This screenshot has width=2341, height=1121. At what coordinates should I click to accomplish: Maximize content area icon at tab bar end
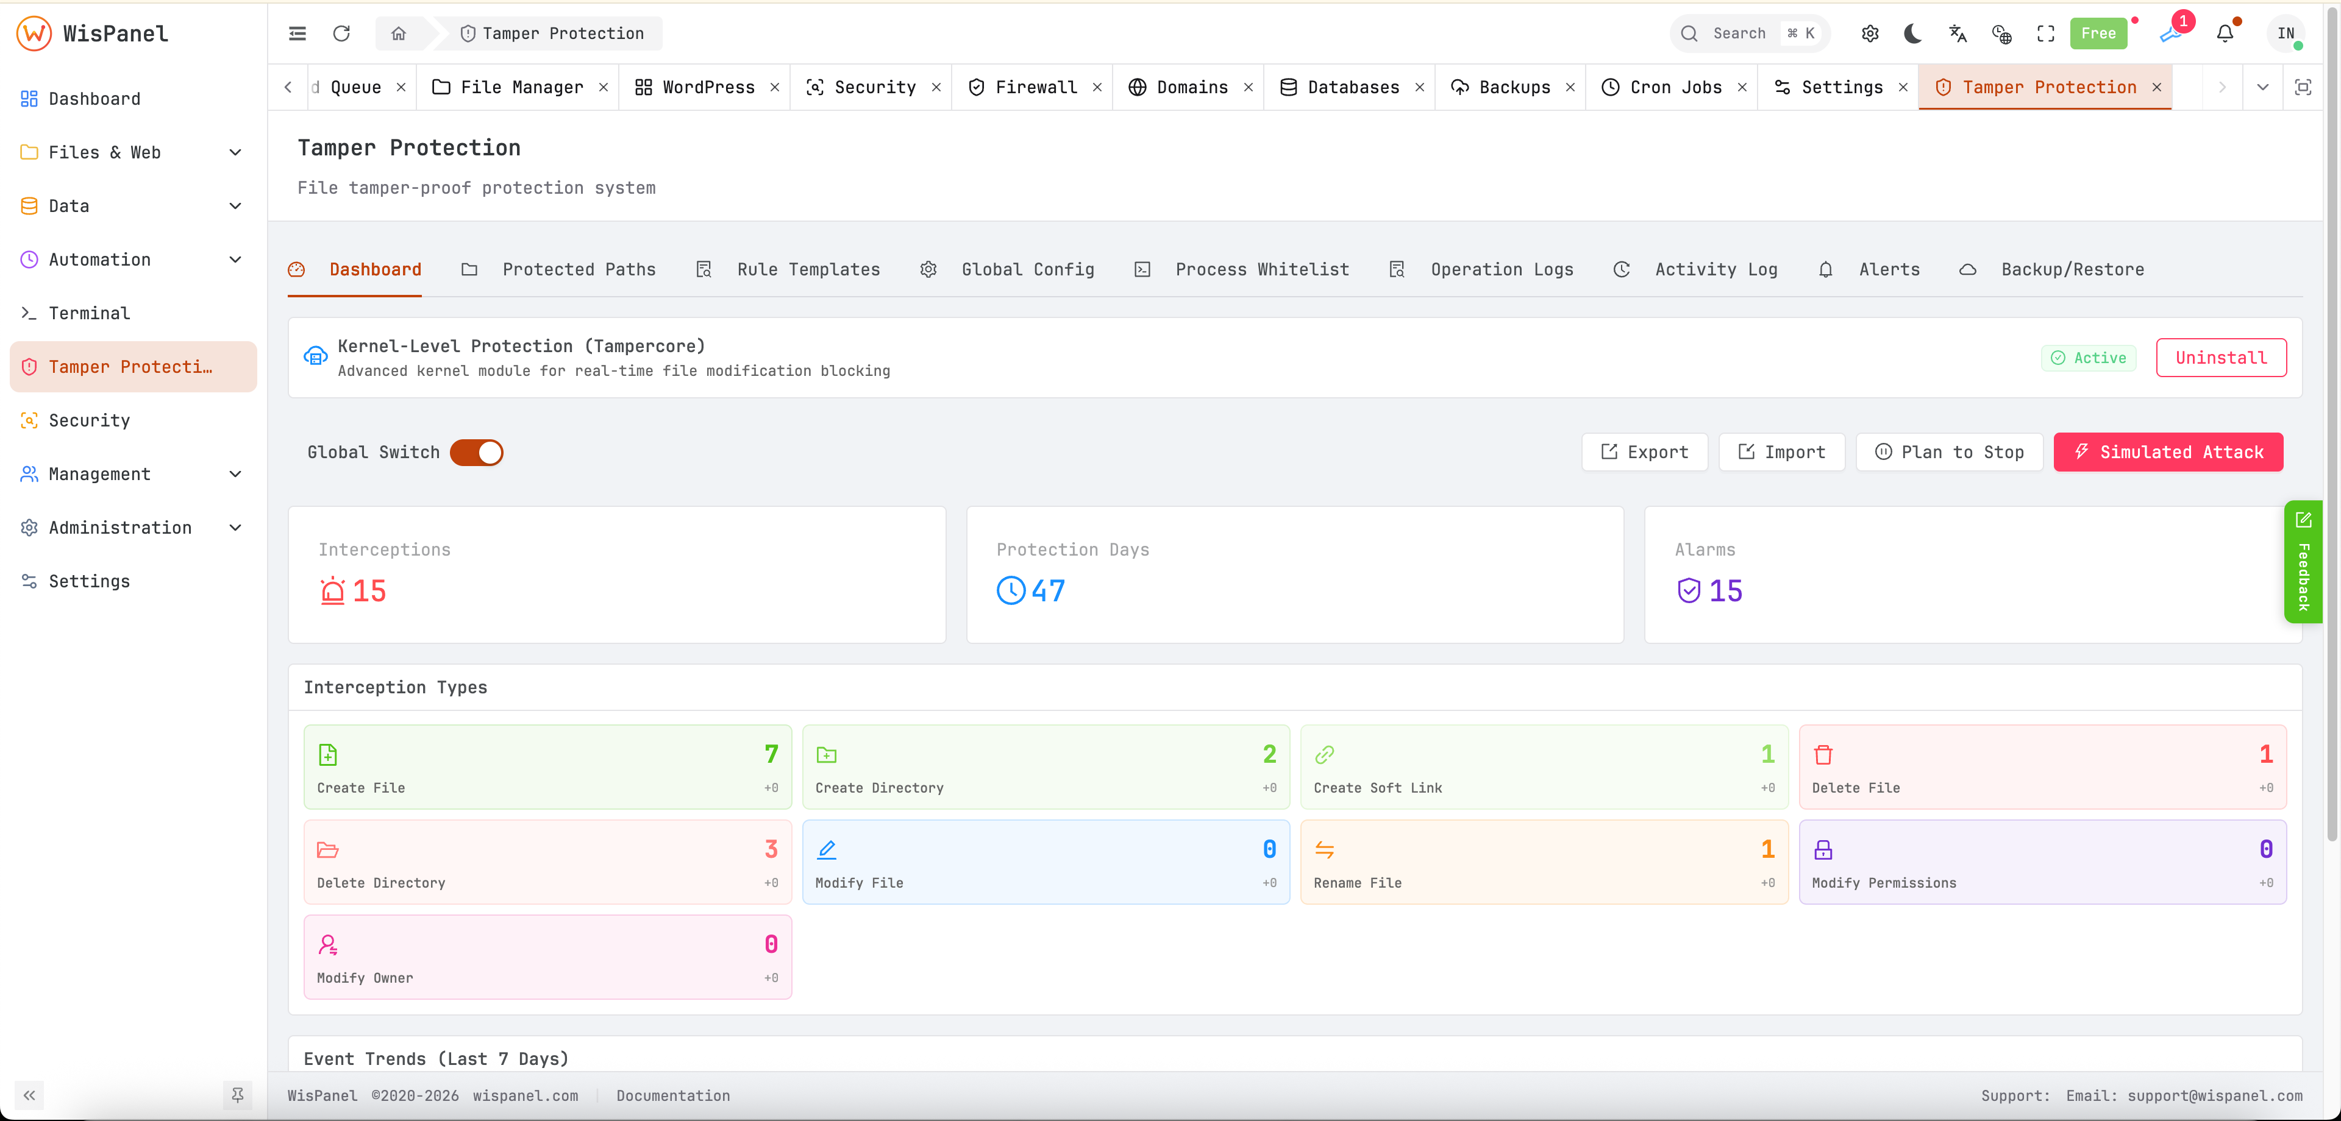2303,87
